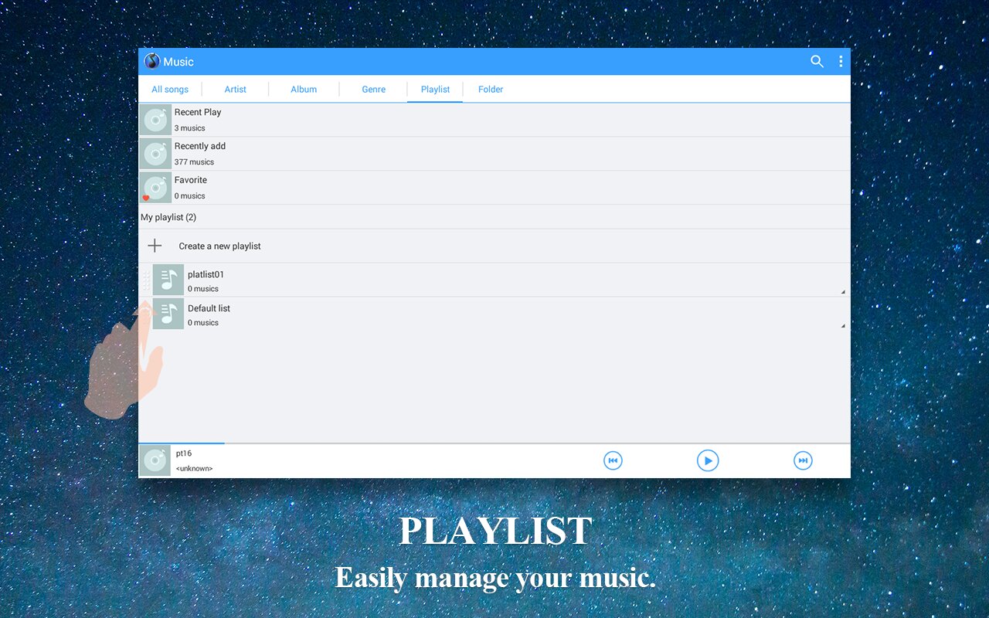The width and height of the screenshot is (989, 618).
Task: Open the three-dot overflow menu
Action: (x=841, y=62)
